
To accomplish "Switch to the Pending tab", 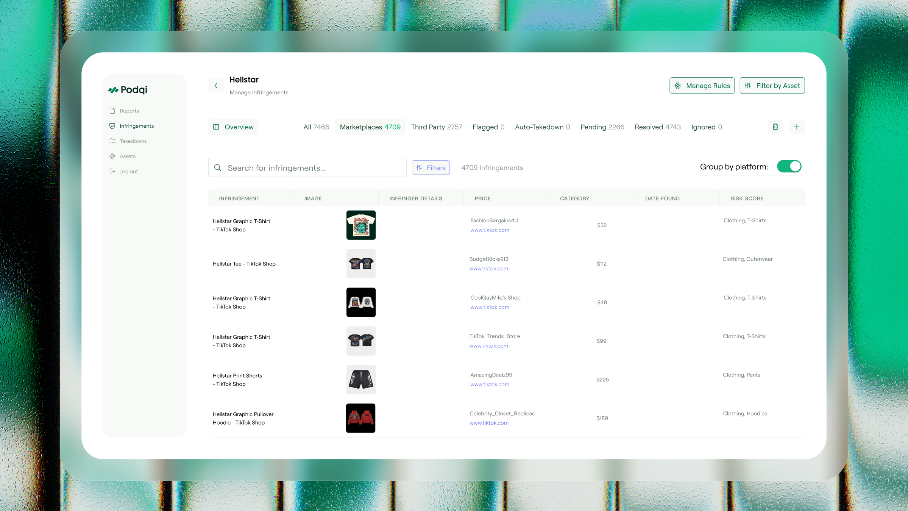I will pyautogui.click(x=602, y=127).
